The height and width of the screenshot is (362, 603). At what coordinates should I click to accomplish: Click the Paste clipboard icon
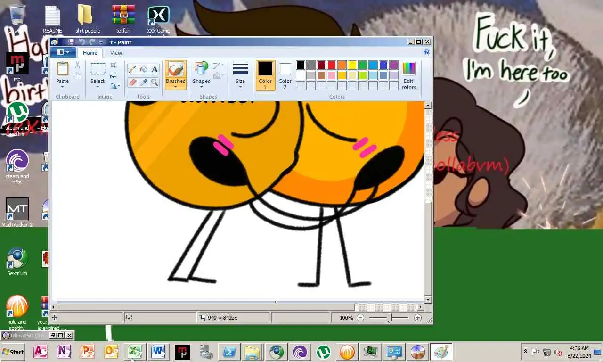click(62, 69)
